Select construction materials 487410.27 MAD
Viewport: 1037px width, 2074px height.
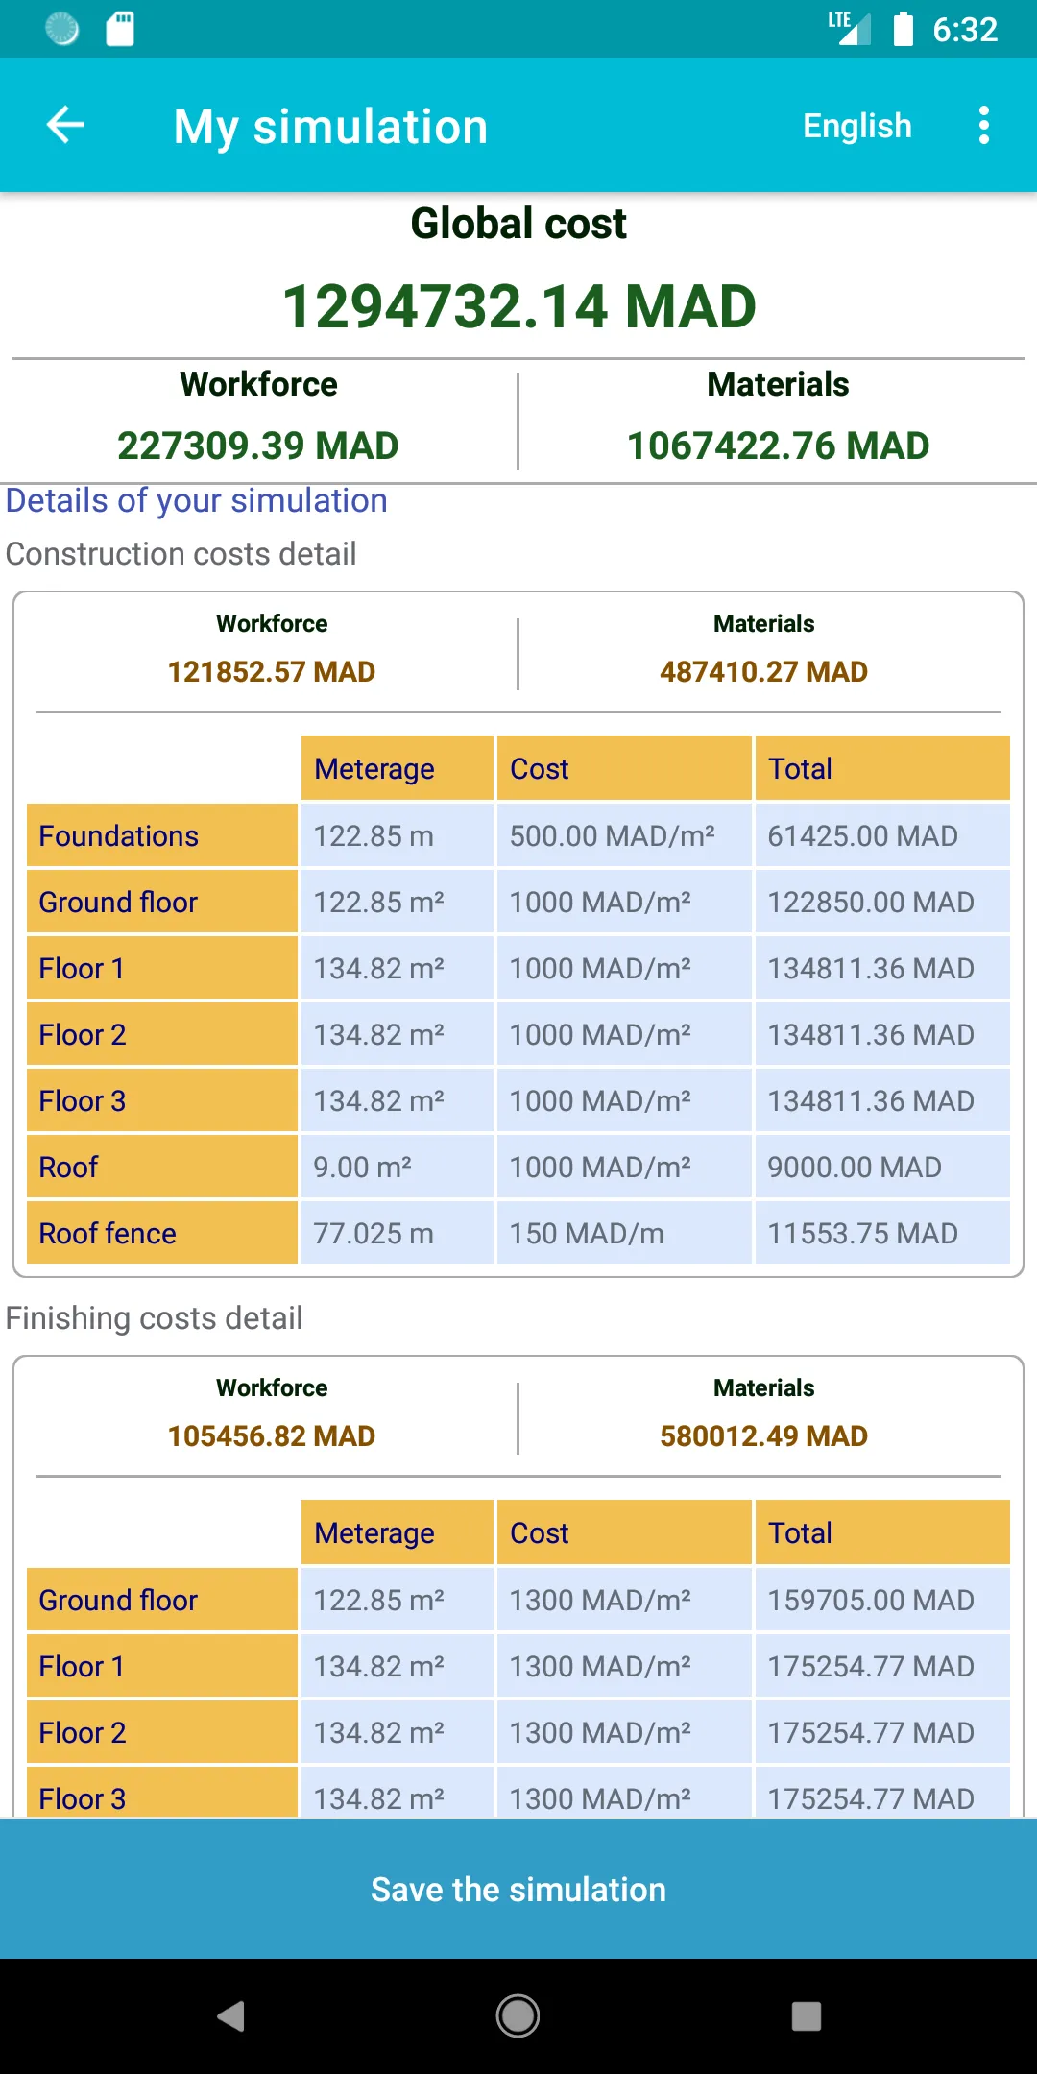pyautogui.click(x=764, y=671)
